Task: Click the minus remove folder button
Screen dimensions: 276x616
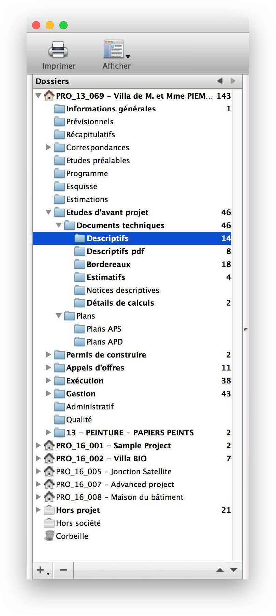Action: 63,570
